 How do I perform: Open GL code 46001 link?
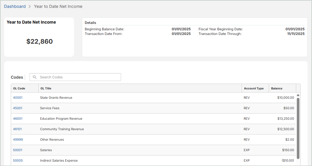18,119
